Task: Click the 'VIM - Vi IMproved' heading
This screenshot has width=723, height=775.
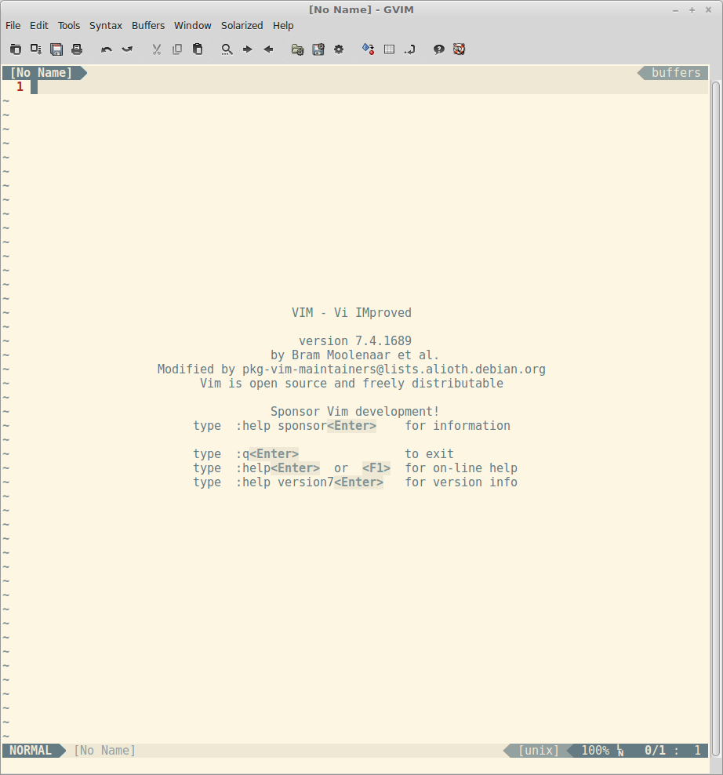Action: [351, 313]
